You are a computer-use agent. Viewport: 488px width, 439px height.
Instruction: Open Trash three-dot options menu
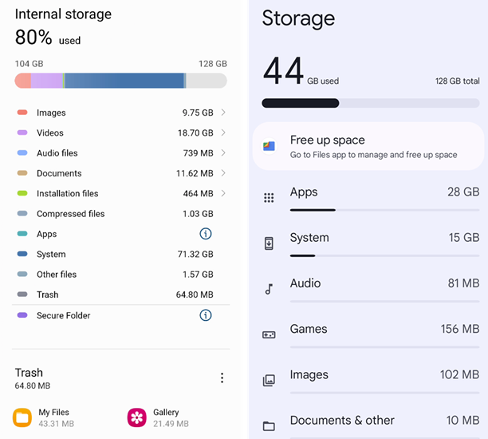coord(222,378)
